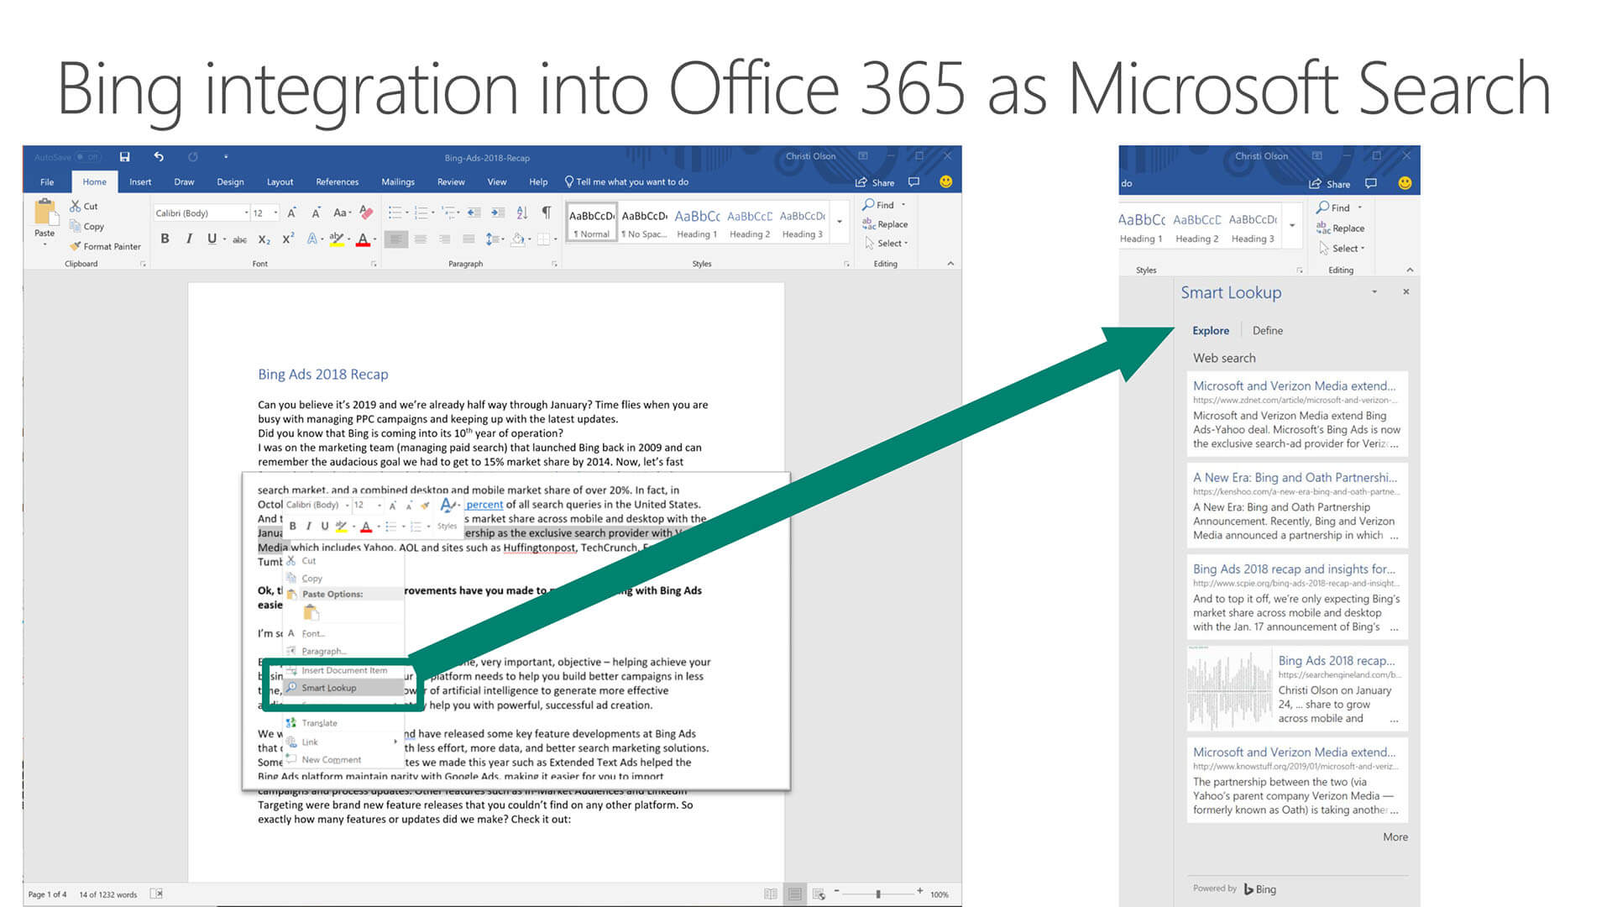Open the Insert ribbon tab
The height and width of the screenshot is (907, 1612).
click(x=140, y=182)
